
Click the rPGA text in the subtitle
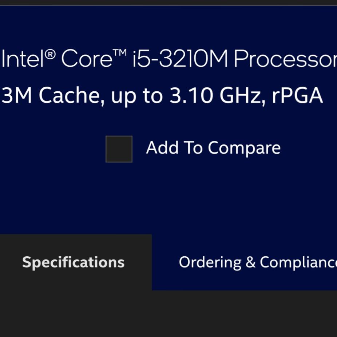(297, 96)
